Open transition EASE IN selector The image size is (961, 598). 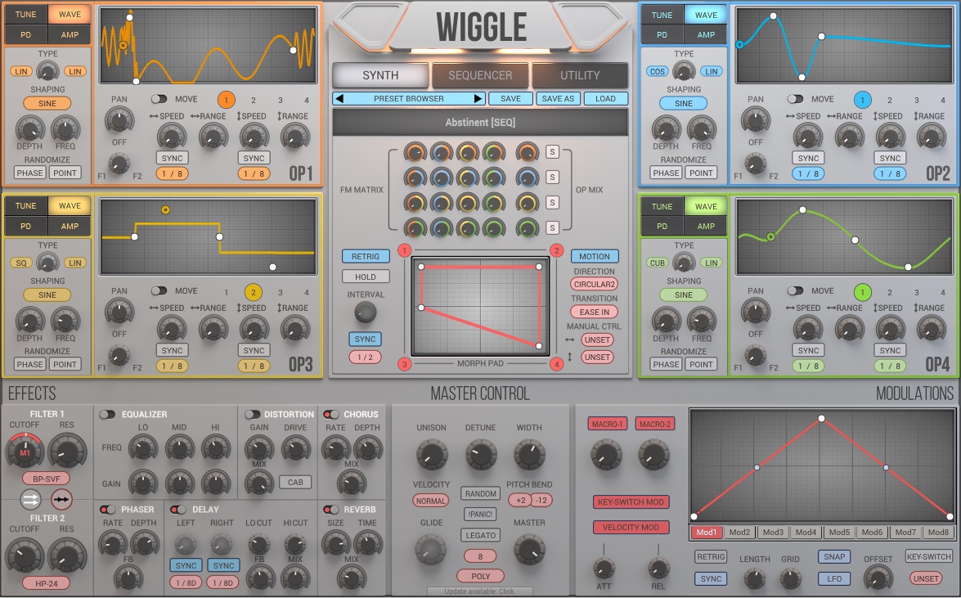coord(594,312)
